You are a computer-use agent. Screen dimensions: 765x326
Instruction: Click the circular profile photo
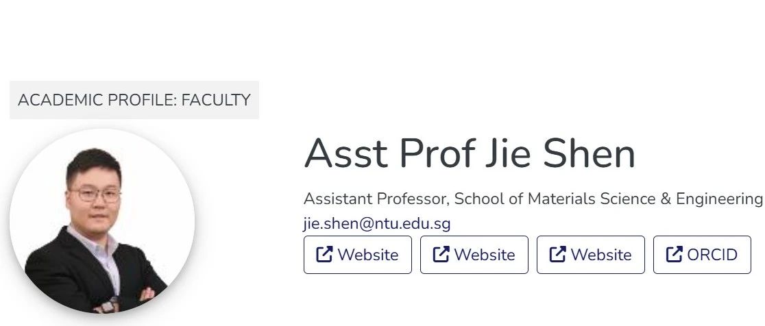(102, 221)
